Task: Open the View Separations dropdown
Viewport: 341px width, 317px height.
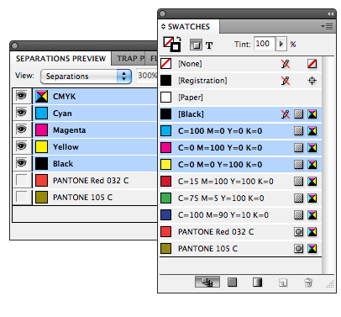Action: click(86, 77)
